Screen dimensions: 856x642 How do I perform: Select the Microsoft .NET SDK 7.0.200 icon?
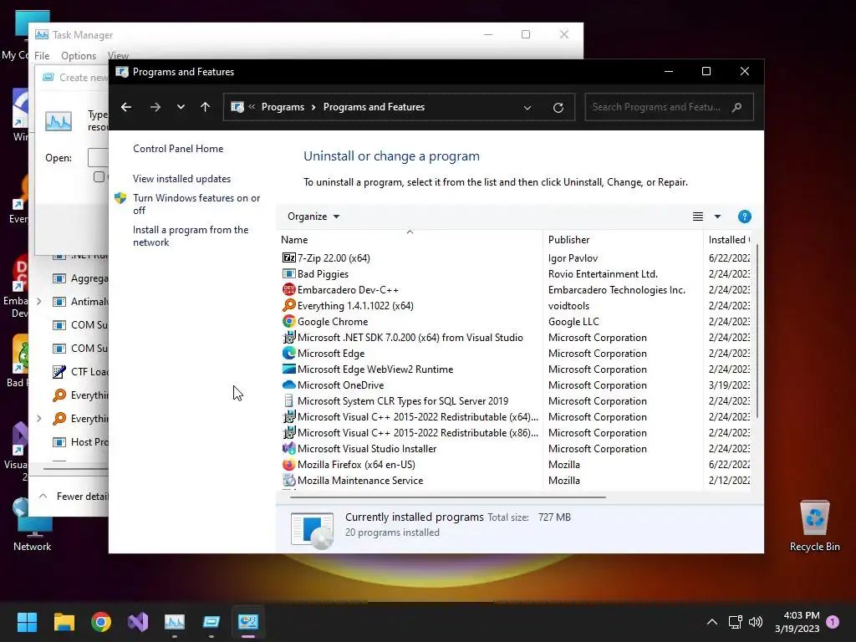[x=288, y=338]
